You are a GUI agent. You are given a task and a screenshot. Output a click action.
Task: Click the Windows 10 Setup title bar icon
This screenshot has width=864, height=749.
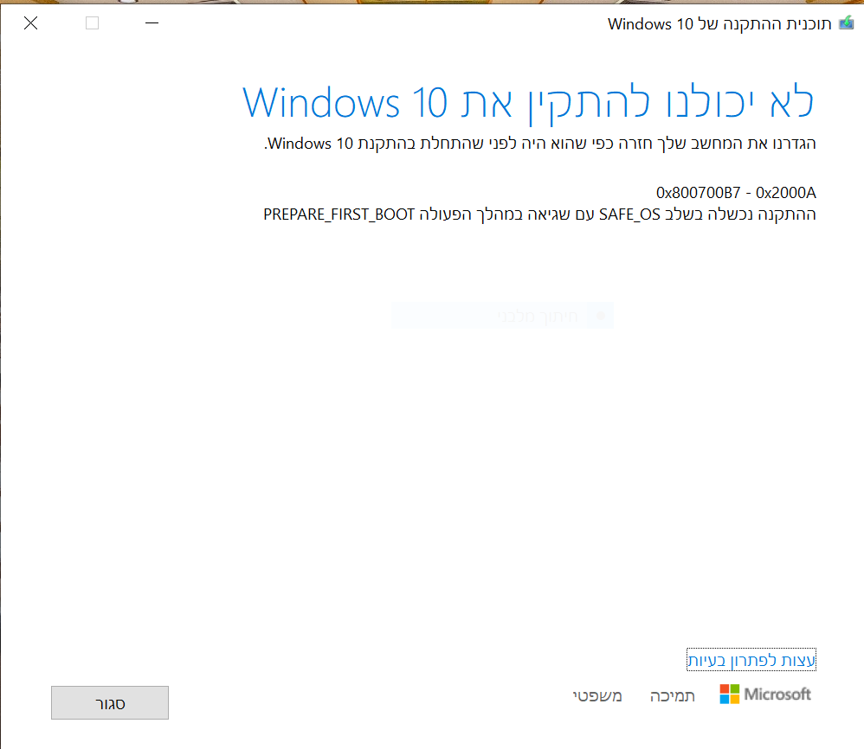(x=847, y=23)
